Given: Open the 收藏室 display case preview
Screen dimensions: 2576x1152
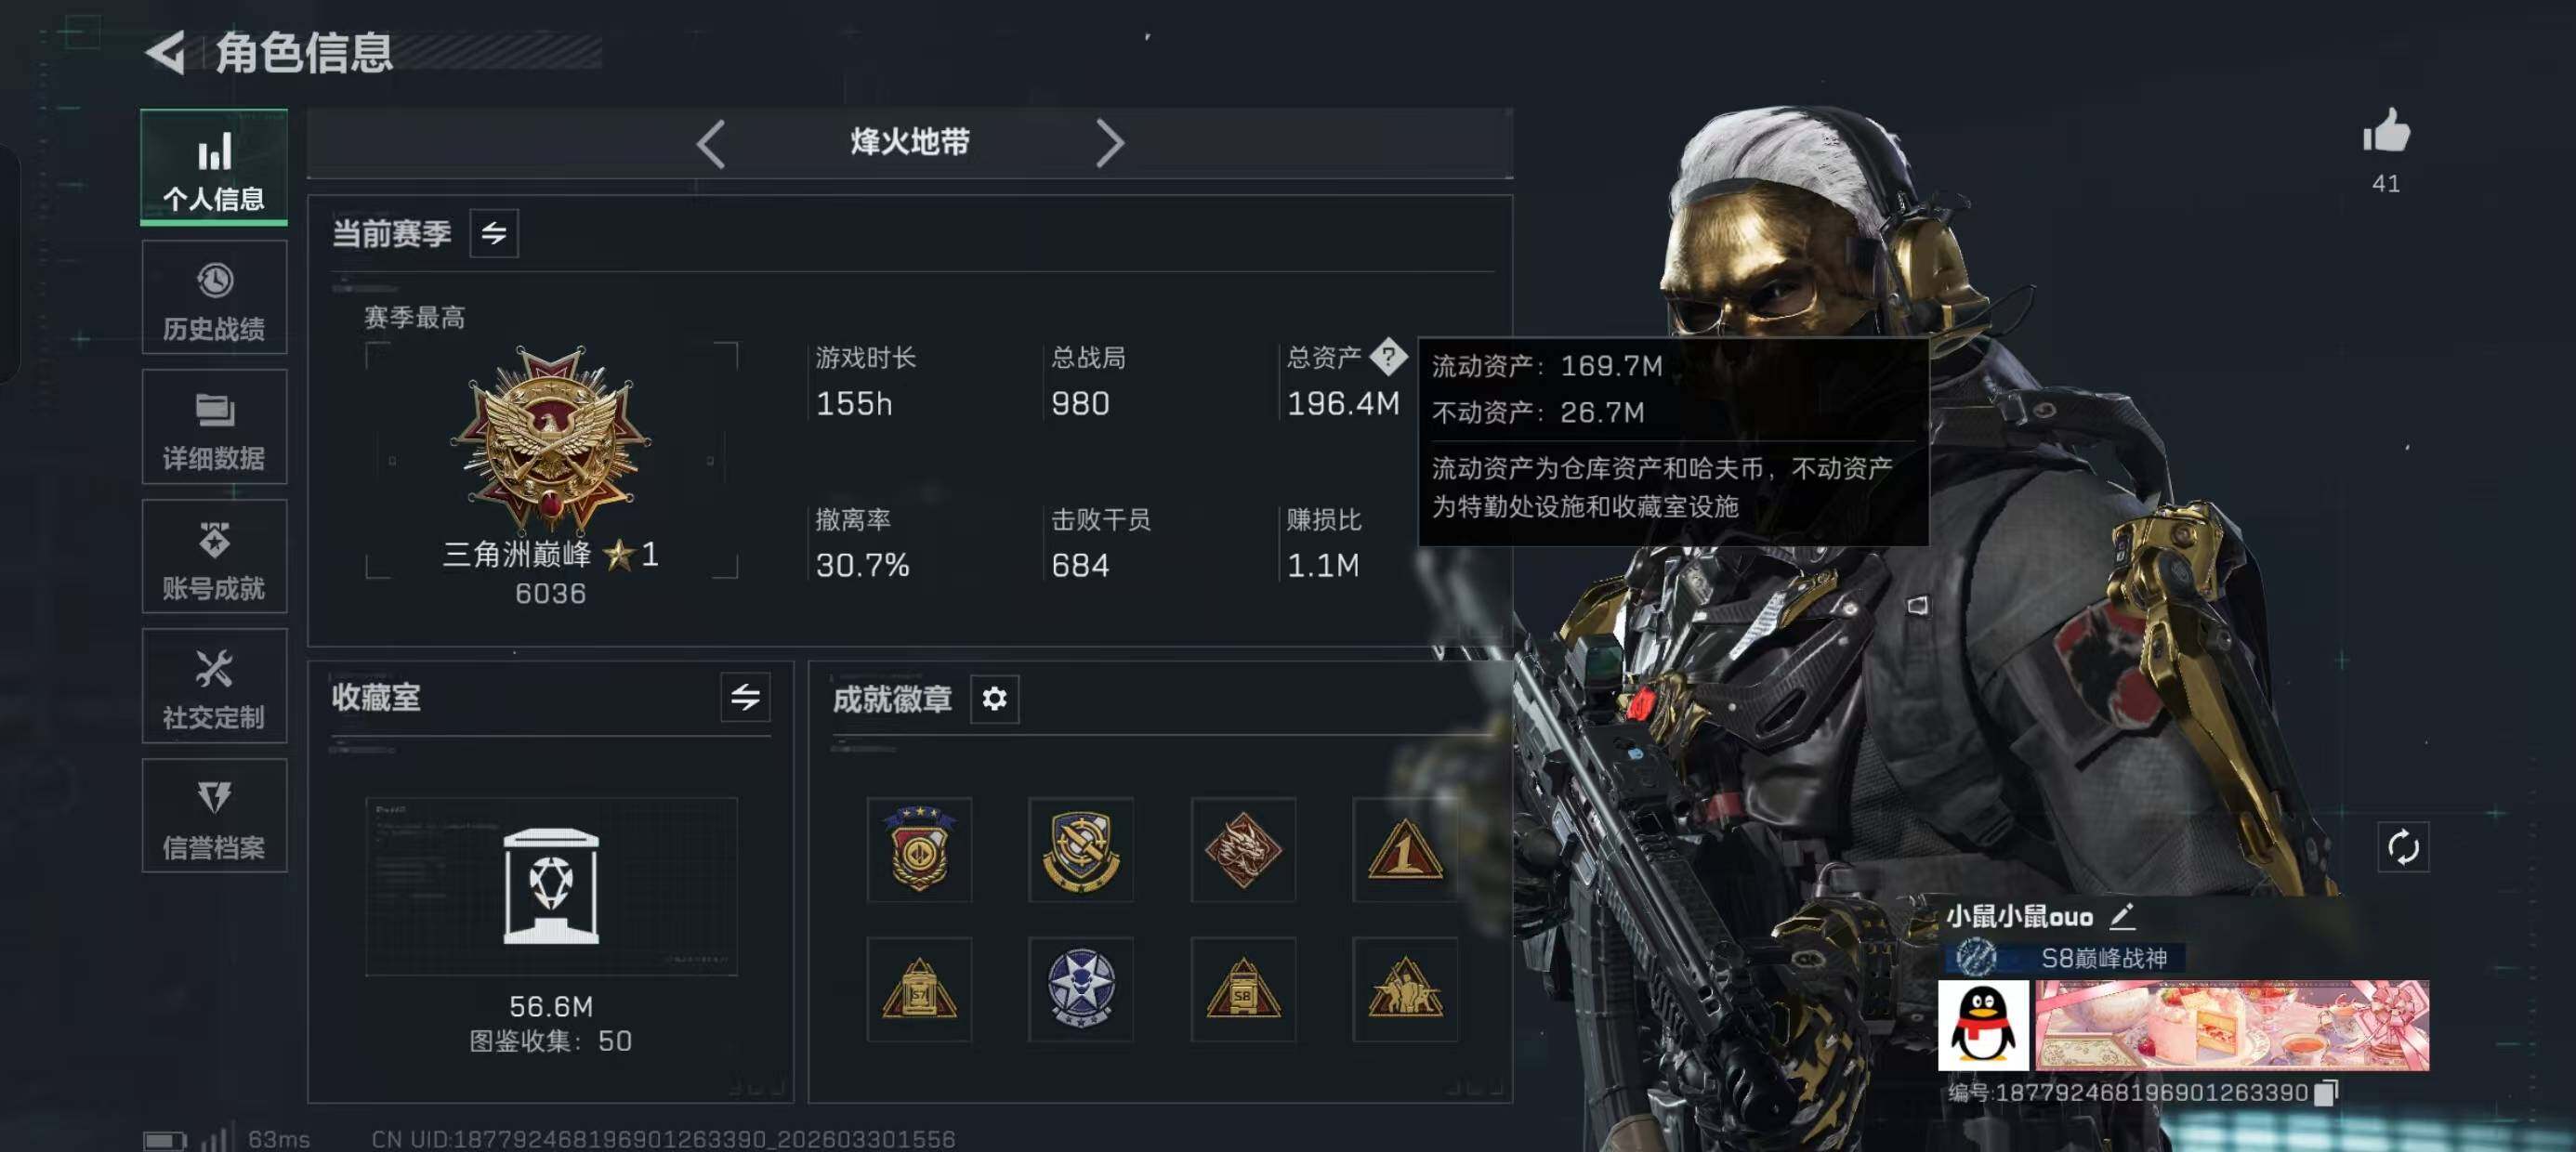Looking at the screenshot, I should pos(551,886).
